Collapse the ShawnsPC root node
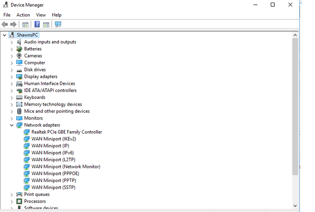Screen dimensions: 315x212 point(4,35)
